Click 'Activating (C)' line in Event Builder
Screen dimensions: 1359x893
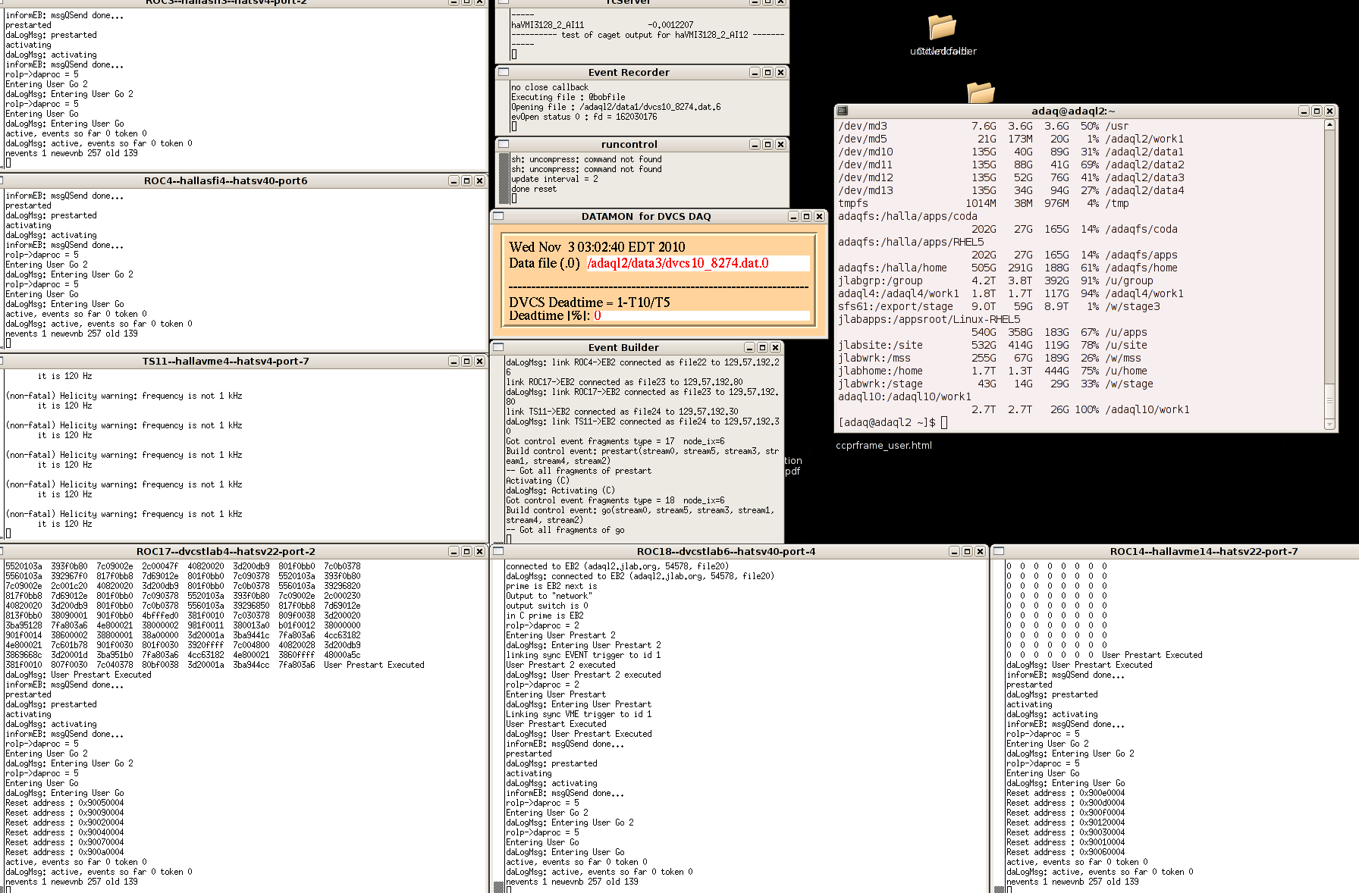point(538,481)
